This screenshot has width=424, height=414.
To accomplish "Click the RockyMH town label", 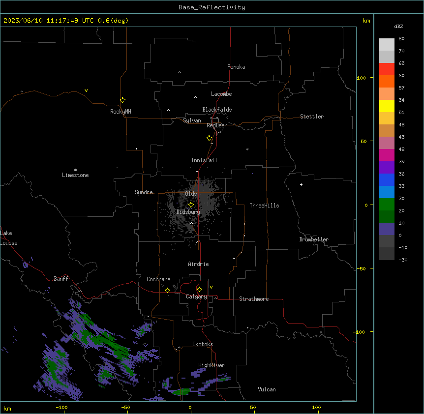I will 121,111.
